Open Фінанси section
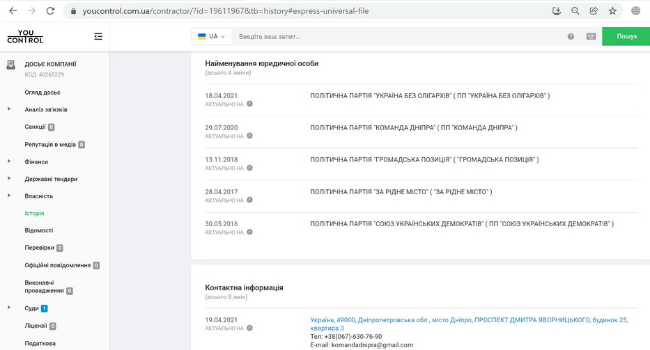The image size is (650, 350). point(36,162)
